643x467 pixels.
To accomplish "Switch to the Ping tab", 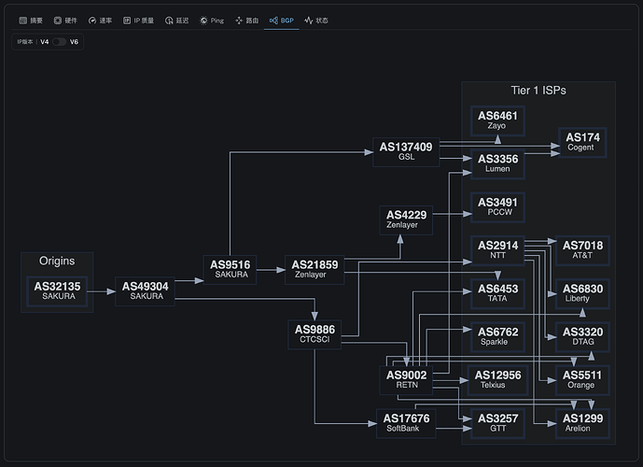I will coord(212,21).
